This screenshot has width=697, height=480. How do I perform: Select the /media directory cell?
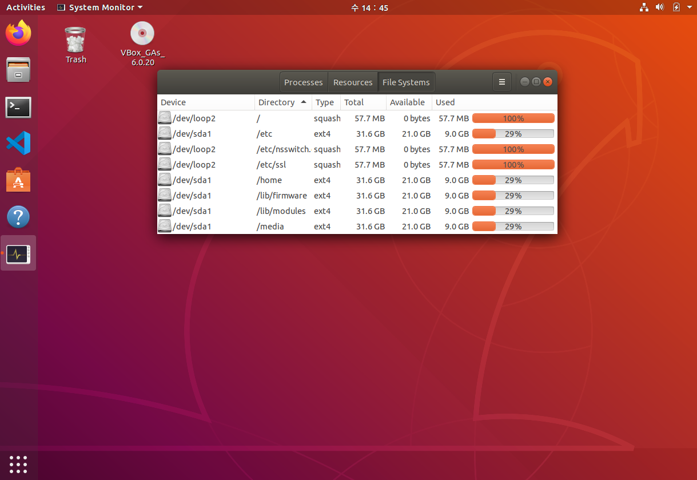271,227
